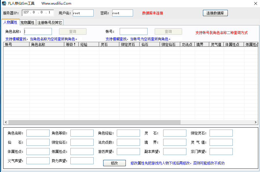The image size is (260, 172).
Task: Click the 修改 button
Action: [x=114, y=163]
